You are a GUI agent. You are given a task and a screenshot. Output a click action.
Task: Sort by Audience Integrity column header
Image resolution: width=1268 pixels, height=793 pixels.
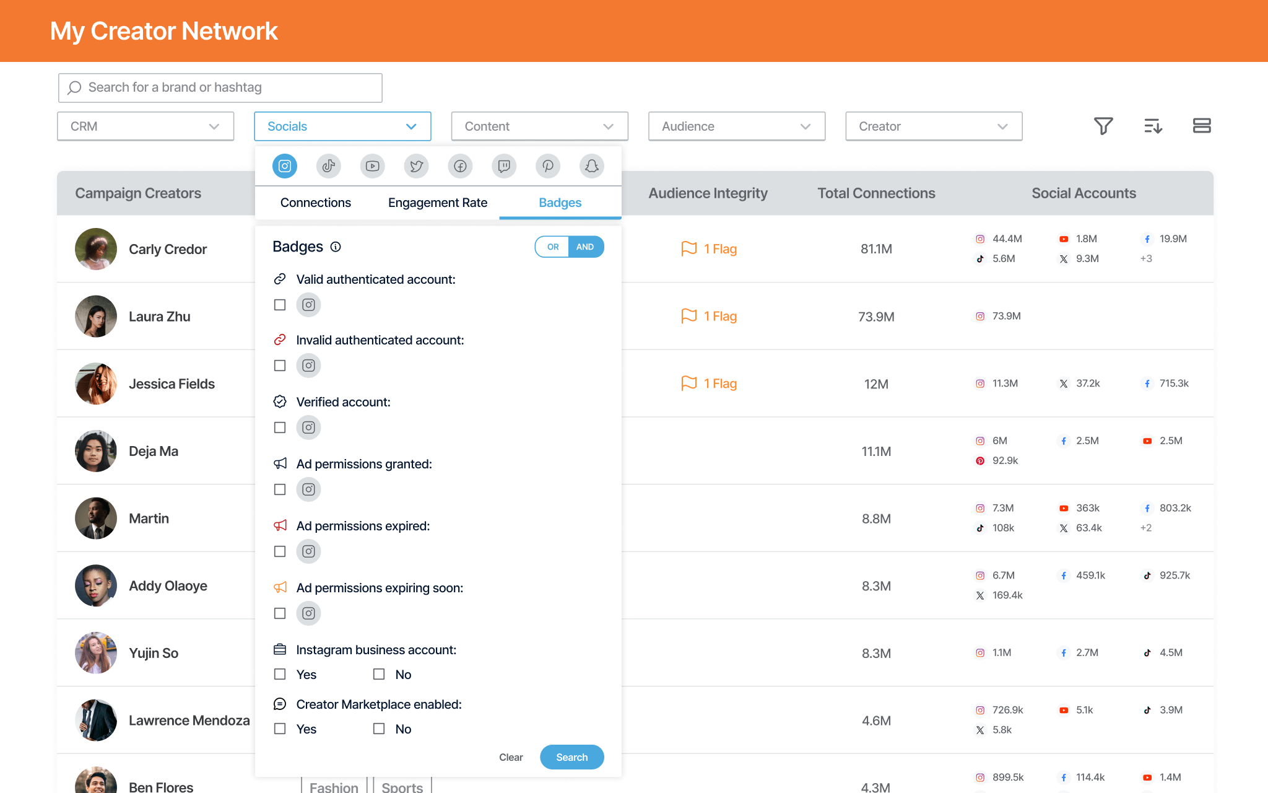pos(708,193)
